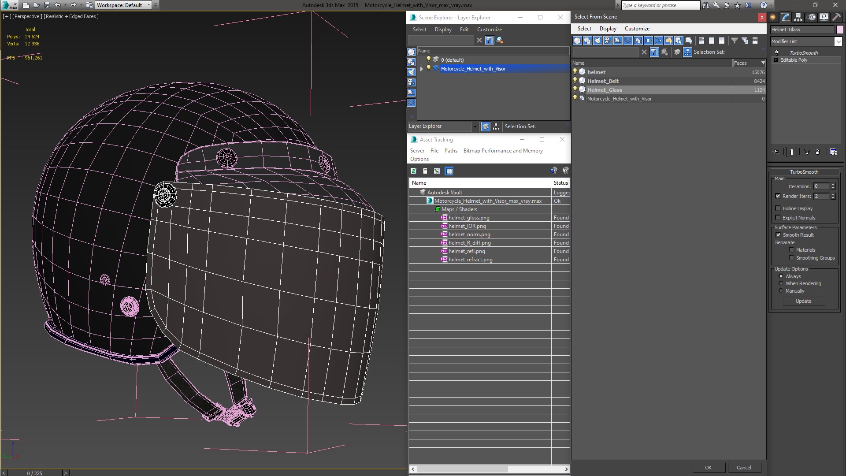Toggle Display Space Warps filter icon

[x=628, y=41]
